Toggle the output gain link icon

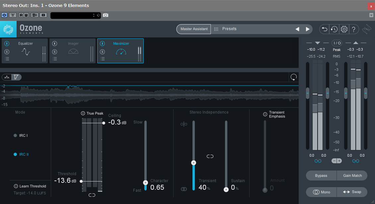[356, 161]
